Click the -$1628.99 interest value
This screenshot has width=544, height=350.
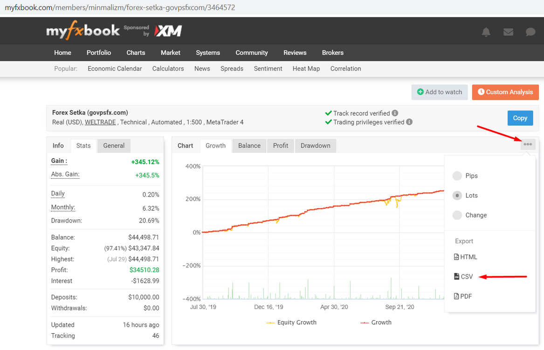pyautogui.click(x=145, y=281)
